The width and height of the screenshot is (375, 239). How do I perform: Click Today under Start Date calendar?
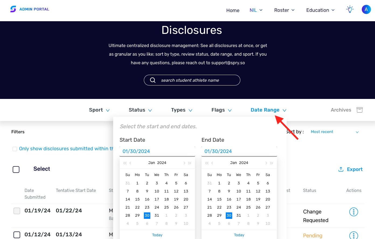[x=157, y=235]
